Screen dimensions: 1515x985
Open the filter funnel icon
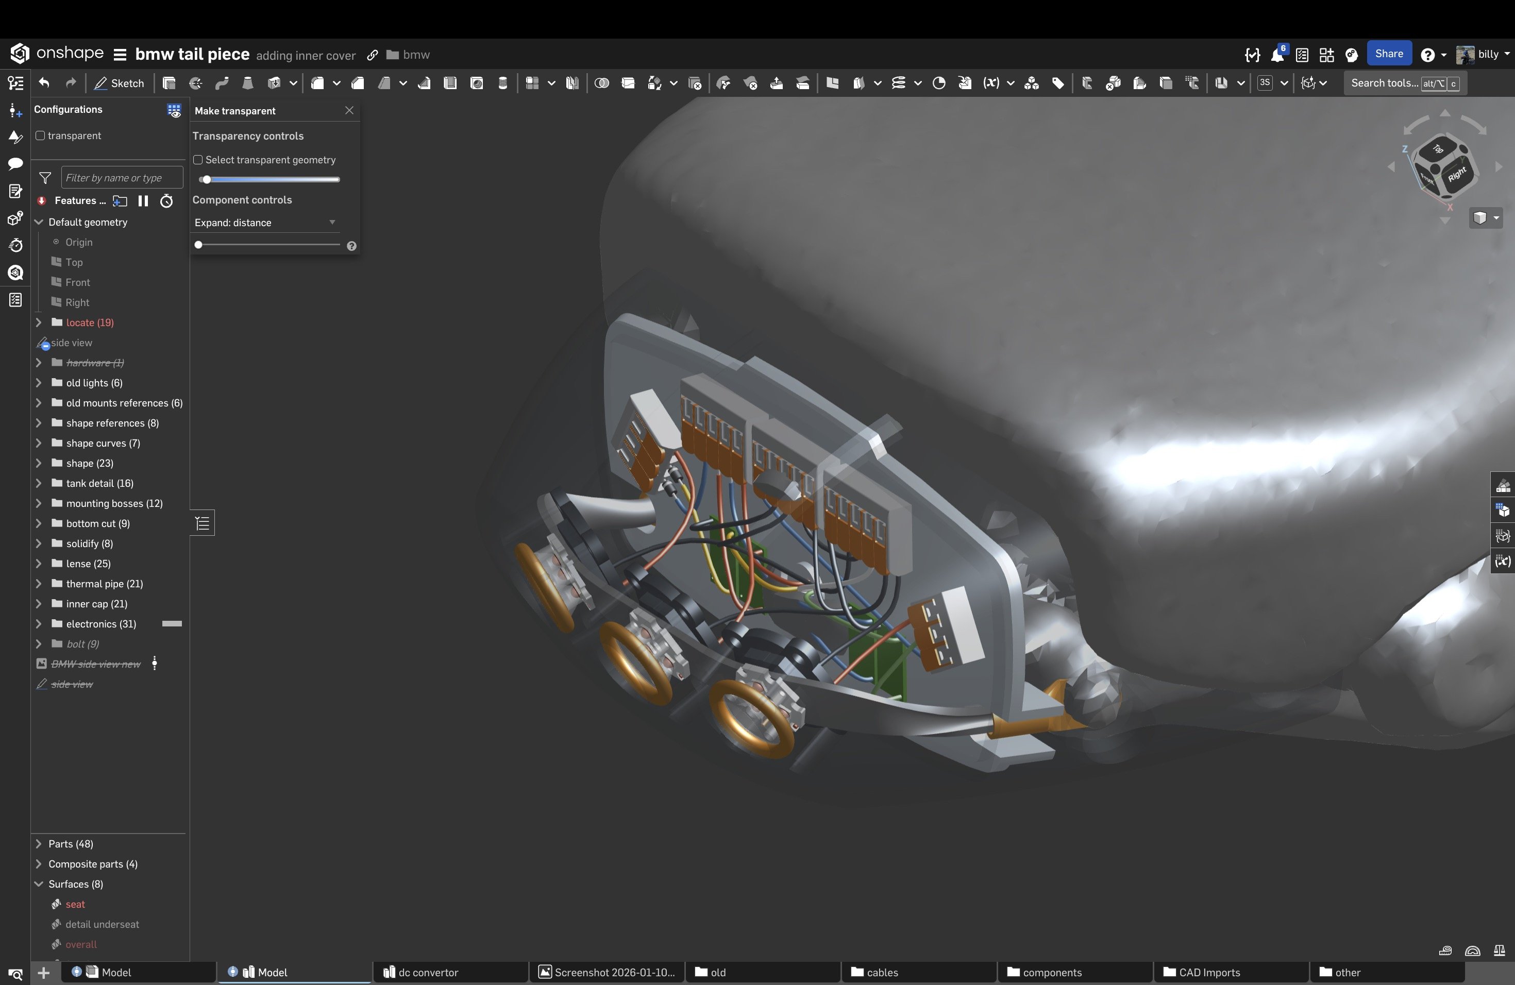tap(45, 178)
